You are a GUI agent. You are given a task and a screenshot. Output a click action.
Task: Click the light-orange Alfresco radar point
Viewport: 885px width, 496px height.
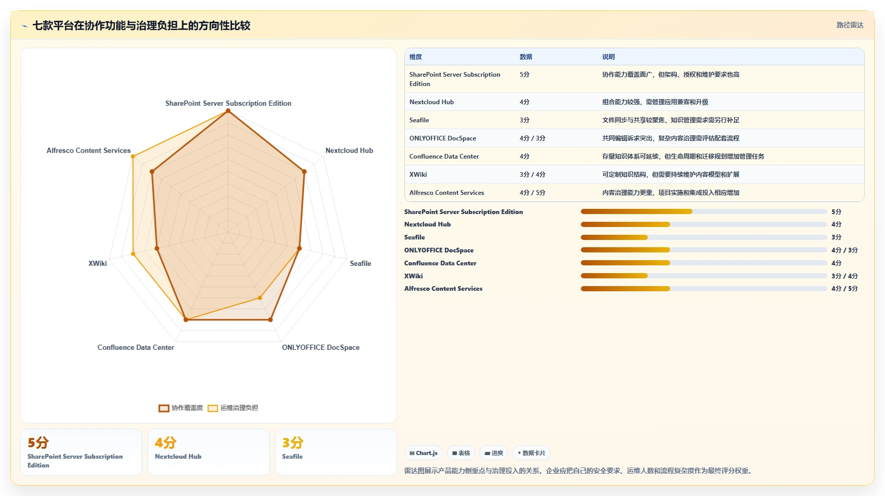click(x=133, y=157)
